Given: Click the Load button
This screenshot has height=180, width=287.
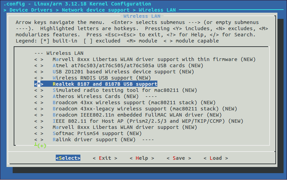Looking at the screenshot, I should [x=216, y=158].
